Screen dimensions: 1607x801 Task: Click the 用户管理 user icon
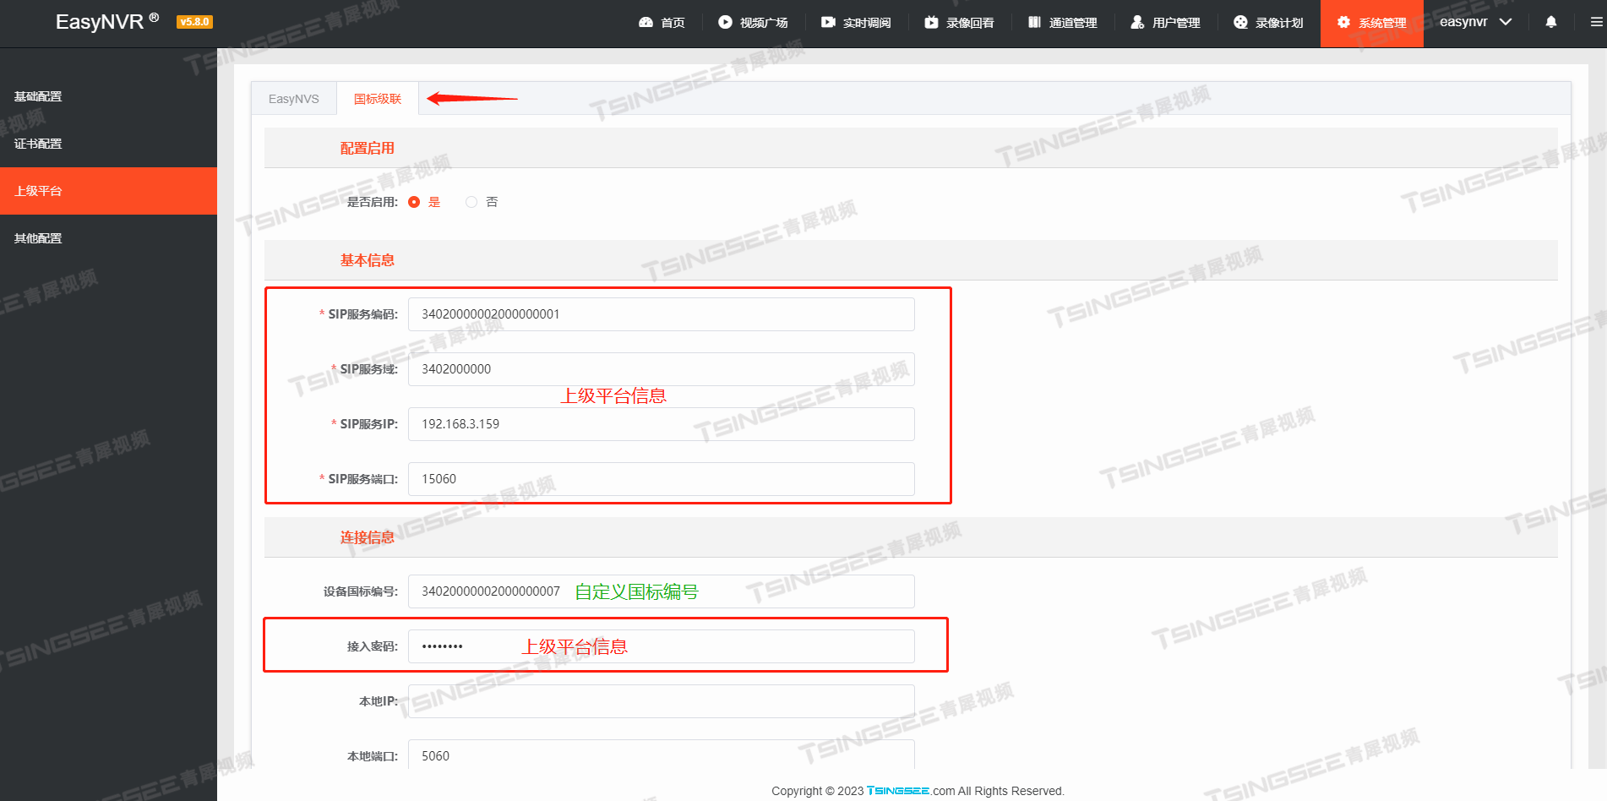tap(1137, 23)
